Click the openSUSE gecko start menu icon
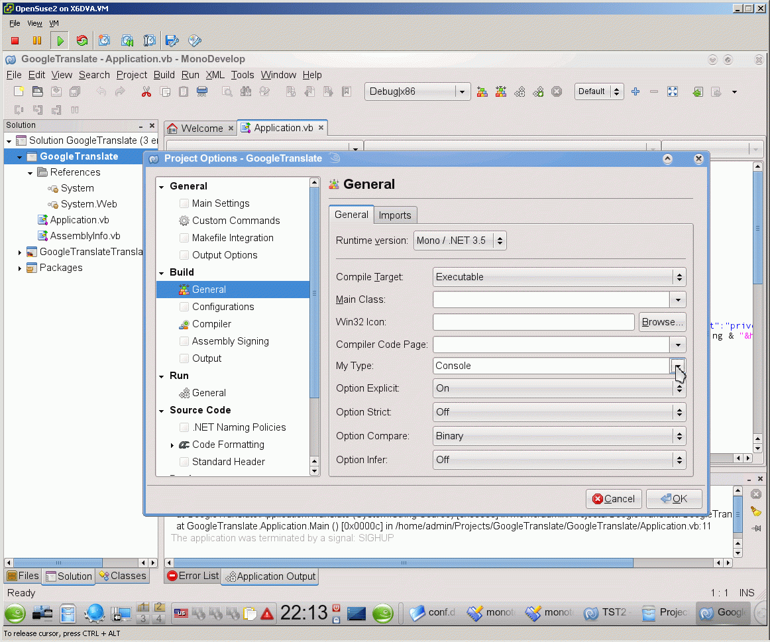Image resolution: width=770 pixels, height=642 pixels. (x=15, y=613)
